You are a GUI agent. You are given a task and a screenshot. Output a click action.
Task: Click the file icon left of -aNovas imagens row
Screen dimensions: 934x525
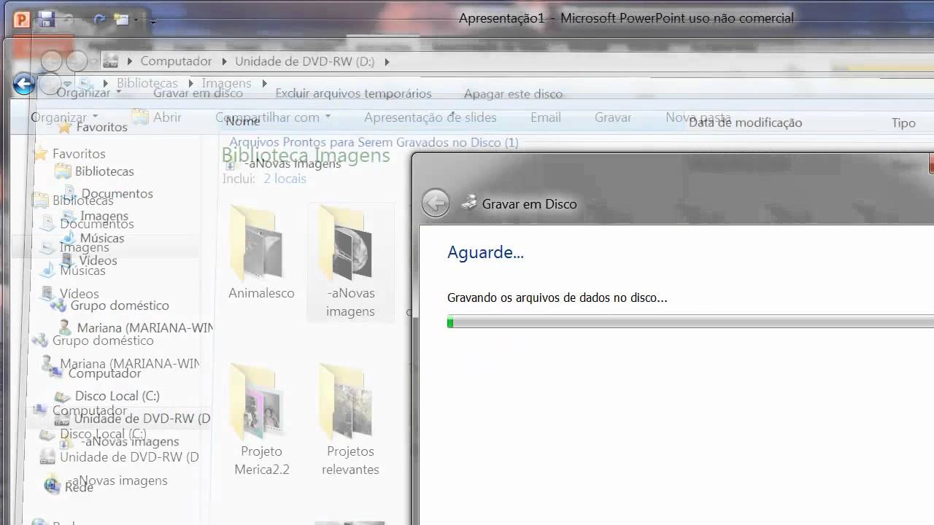point(231,165)
